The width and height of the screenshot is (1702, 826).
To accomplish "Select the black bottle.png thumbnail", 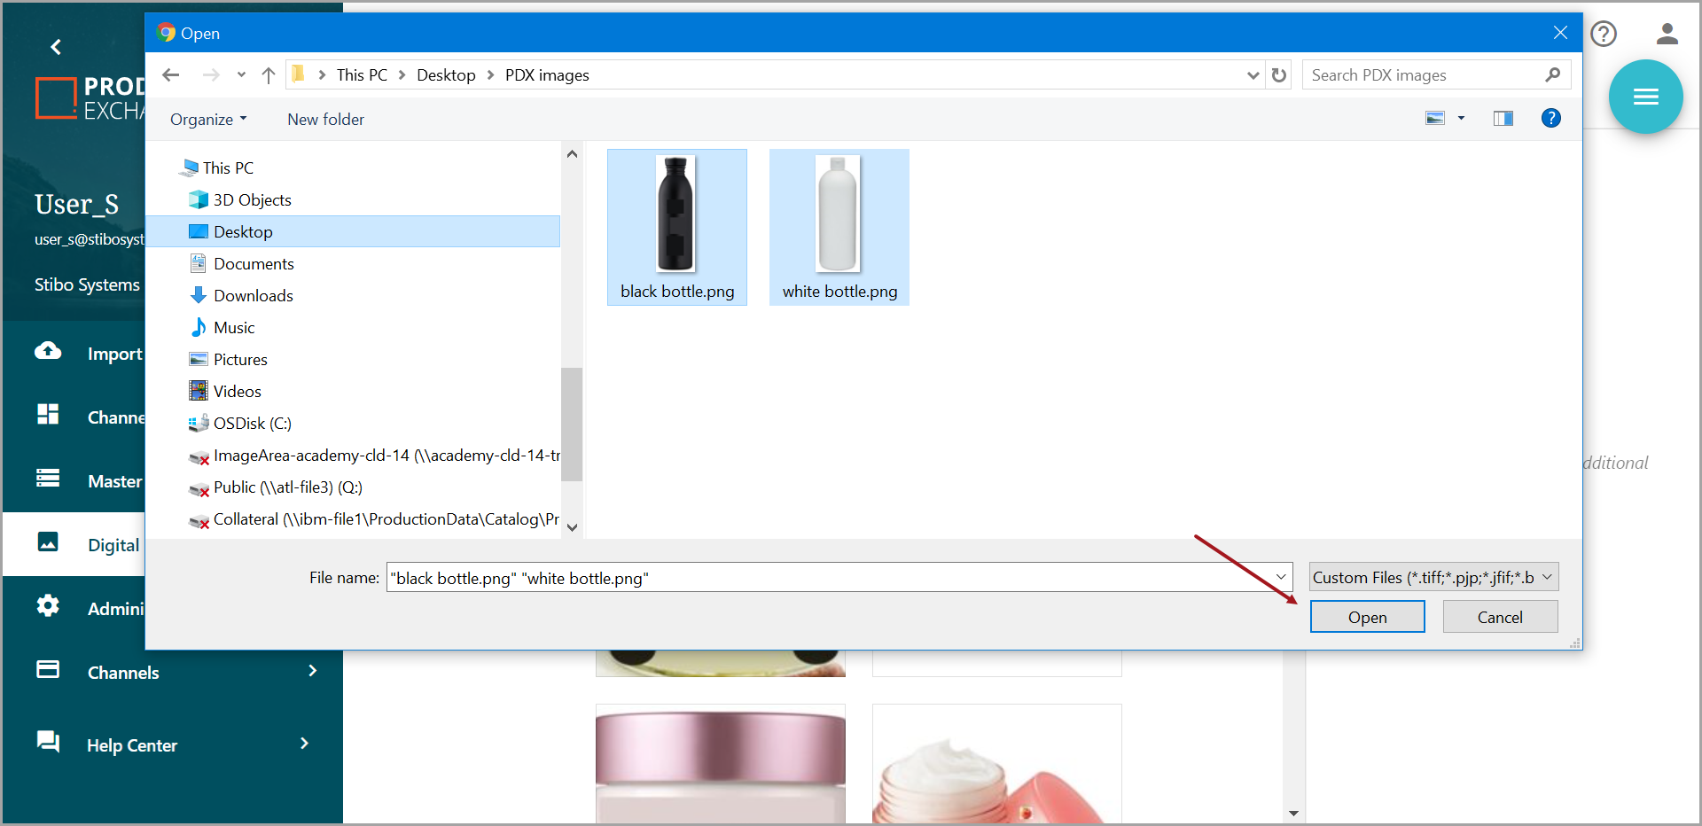I will pos(676,227).
